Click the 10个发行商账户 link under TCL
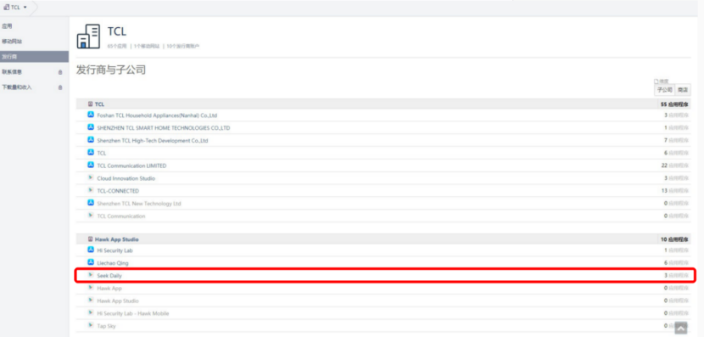Viewport: 704px width, 337px height. pos(182,46)
